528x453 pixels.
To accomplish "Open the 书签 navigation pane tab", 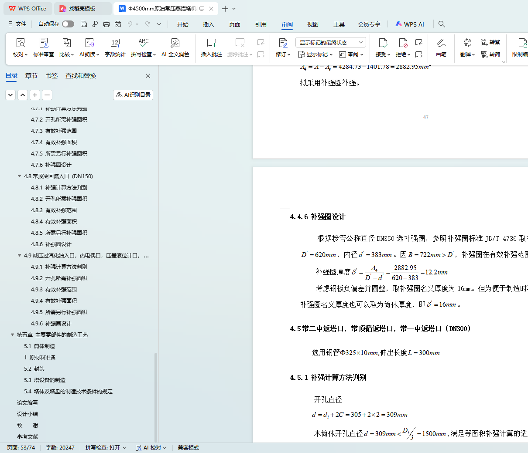I will pos(51,76).
